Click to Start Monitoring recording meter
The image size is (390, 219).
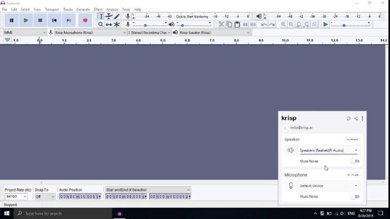191,17
